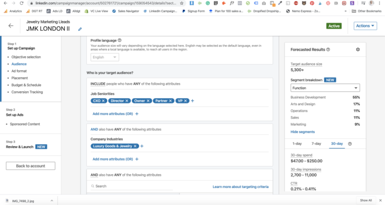This screenshot has width=385, height=205.
Task: Show help icon next to 30-day tab
Action: (x=350, y=143)
